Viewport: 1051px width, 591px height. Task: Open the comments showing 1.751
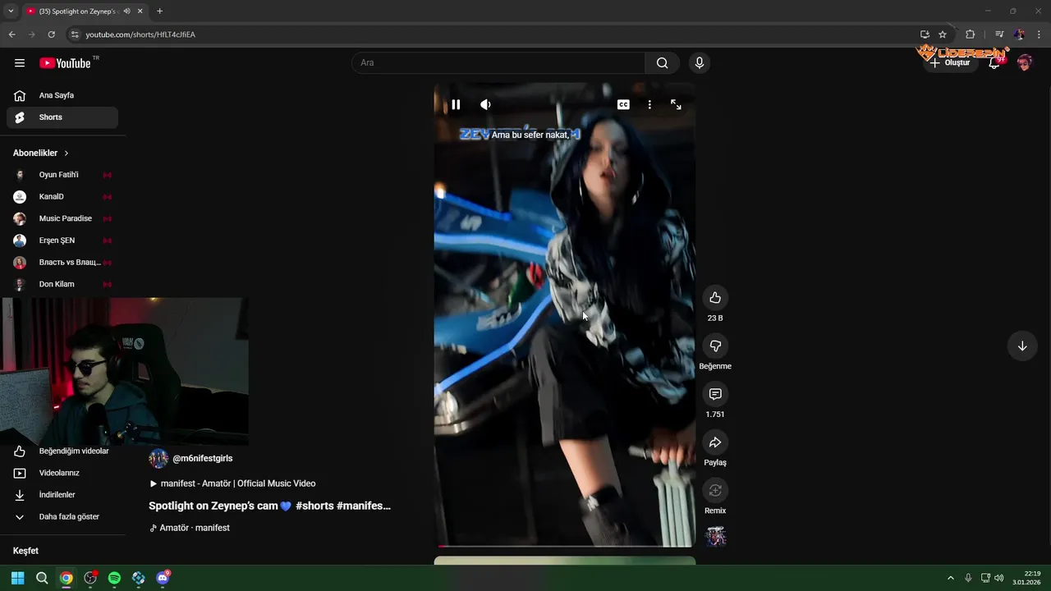click(x=715, y=394)
